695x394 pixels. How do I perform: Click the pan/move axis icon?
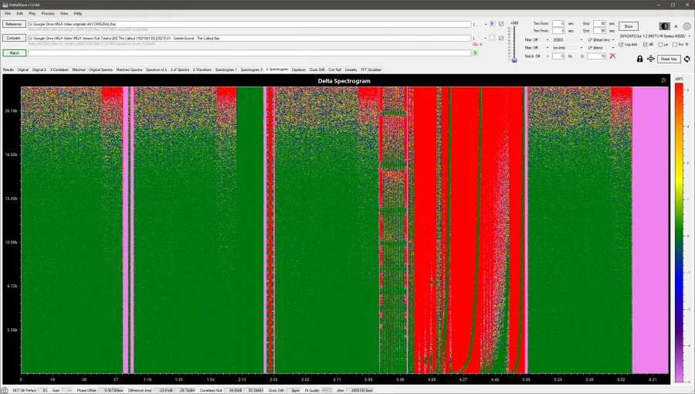pyautogui.click(x=650, y=59)
